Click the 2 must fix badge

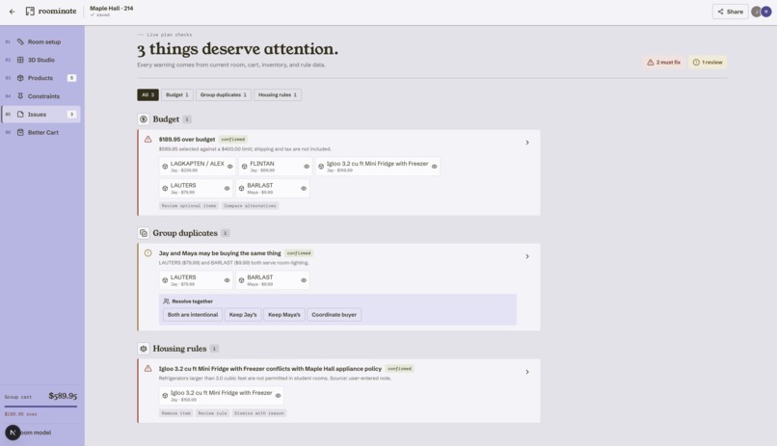tap(664, 63)
